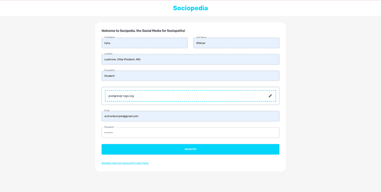Open the 'Already have an account? Login here' link
This screenshot has height=192, width=381.
coord(125,163)
